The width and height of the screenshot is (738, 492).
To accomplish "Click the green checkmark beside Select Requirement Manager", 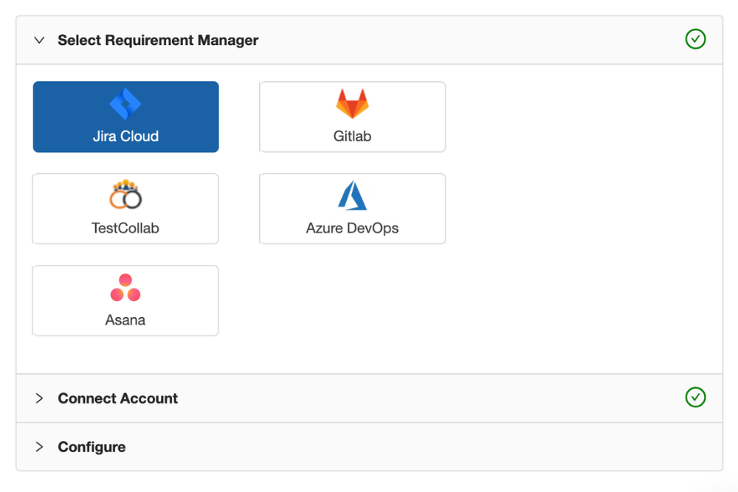I will [x=695, y=39].
